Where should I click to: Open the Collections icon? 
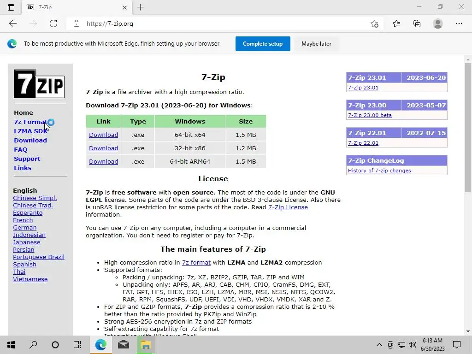click(417, 24)
